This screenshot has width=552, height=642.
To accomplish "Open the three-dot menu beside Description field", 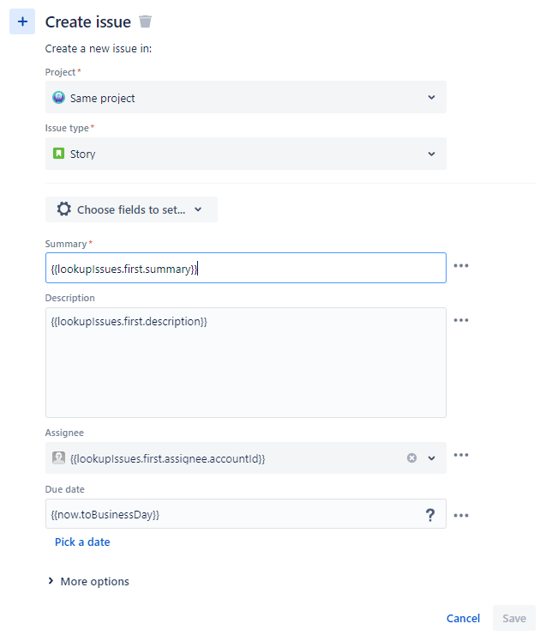I will (x=461, y=320).
